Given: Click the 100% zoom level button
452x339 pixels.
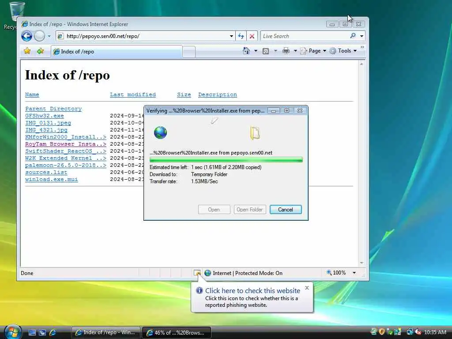Looking at the screenshot, I should pyautogui.click(x=336, y=273).
